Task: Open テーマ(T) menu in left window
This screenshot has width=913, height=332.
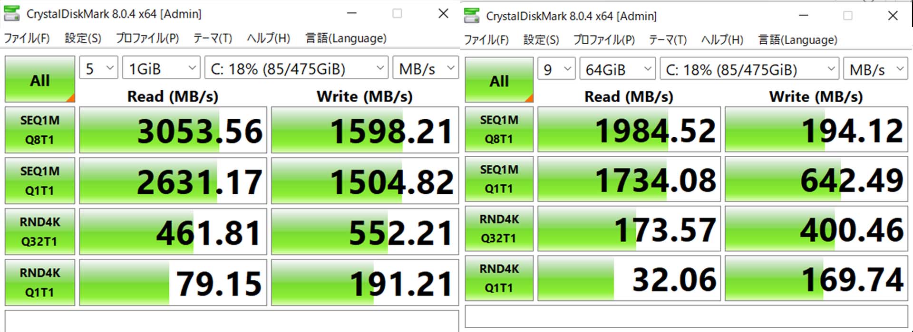Action: click(x=213, y=38)
